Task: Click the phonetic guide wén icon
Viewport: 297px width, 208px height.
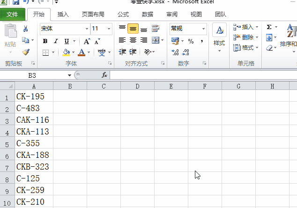Action: point(102,52)
